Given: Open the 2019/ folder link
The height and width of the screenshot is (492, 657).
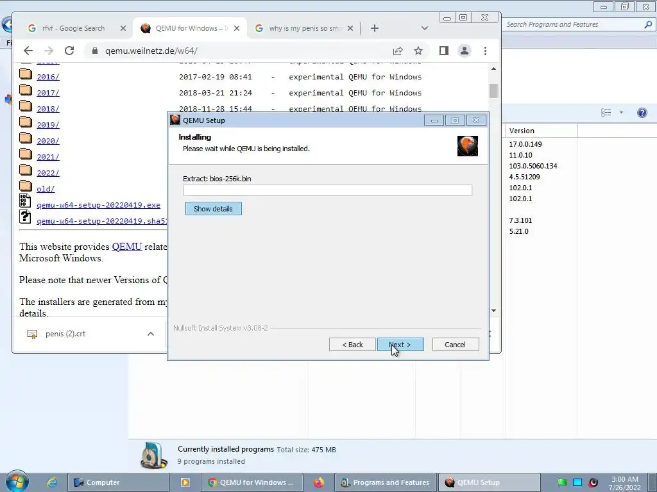Looking at the screenshot, I should click(x=47, y=125).
